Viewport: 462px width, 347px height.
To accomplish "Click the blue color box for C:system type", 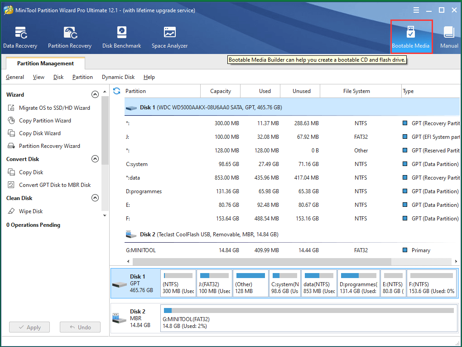I will coord(405,164).
